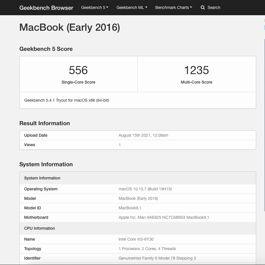The width and height of the screenshot is (265, 265).
Task: Click the CPU Information header row
Action: [138, 228]
